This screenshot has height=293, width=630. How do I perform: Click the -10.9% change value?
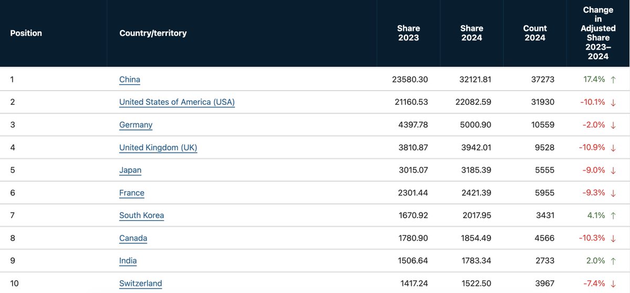592,148
